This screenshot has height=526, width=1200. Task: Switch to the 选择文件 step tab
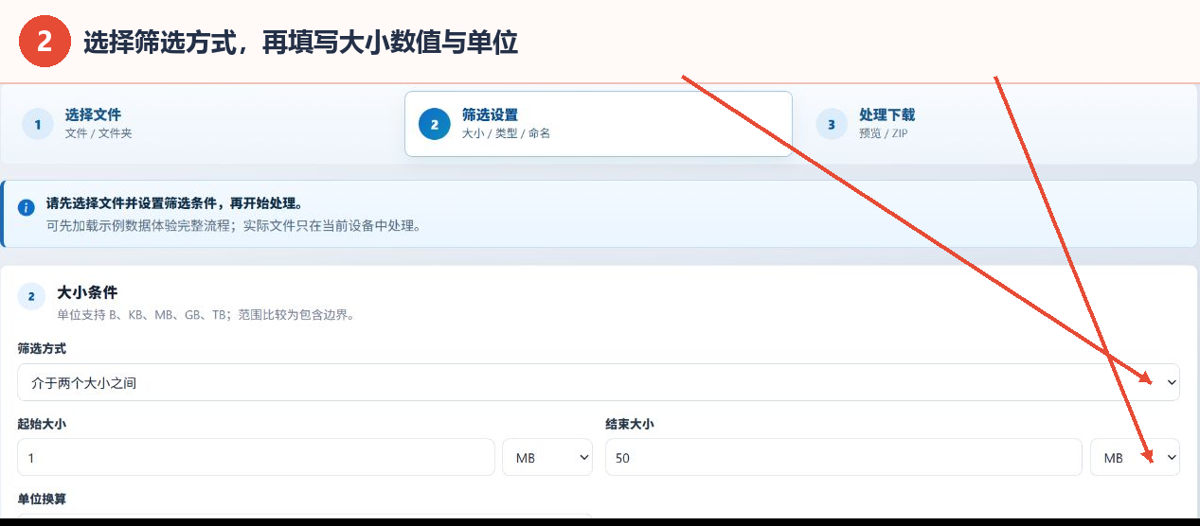[x=201, y=124]
